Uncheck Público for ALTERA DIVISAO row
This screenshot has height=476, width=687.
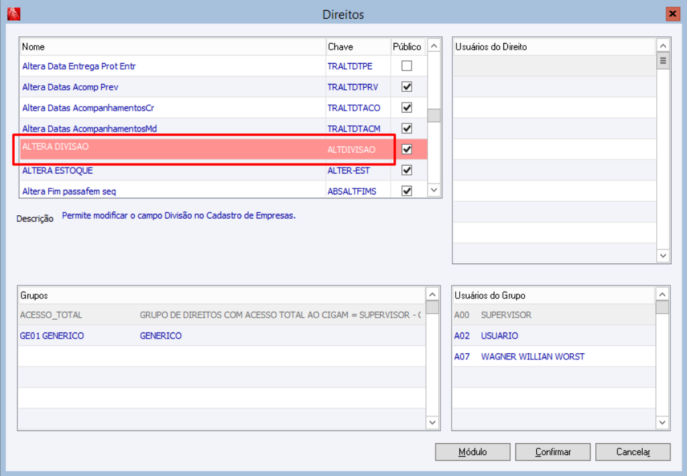(407, 150)
